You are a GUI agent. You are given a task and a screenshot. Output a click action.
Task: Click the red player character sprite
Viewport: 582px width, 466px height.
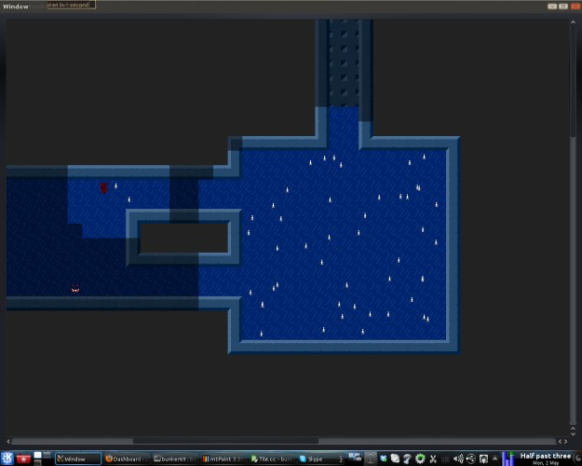click(x=104, y=187)
